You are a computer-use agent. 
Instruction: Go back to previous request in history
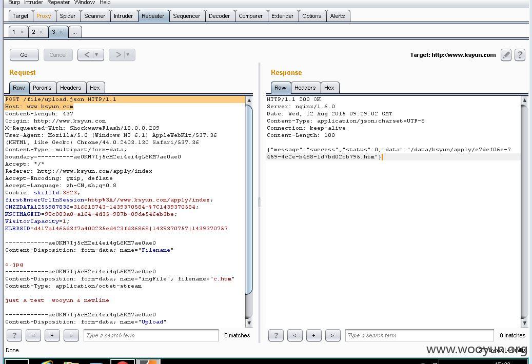[87, 55]
